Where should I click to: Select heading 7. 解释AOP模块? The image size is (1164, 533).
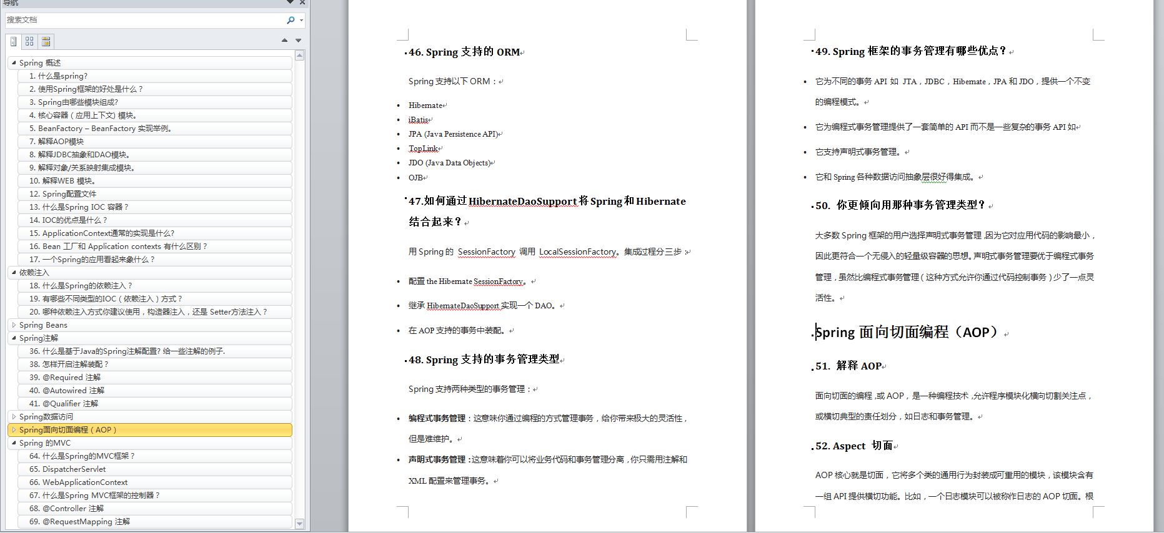coord(154,142)
